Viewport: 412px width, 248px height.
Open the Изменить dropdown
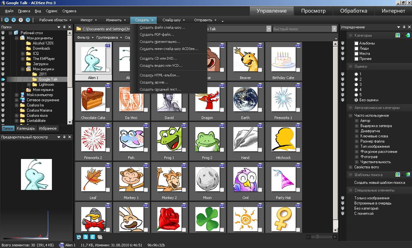[x=116, y=20]
